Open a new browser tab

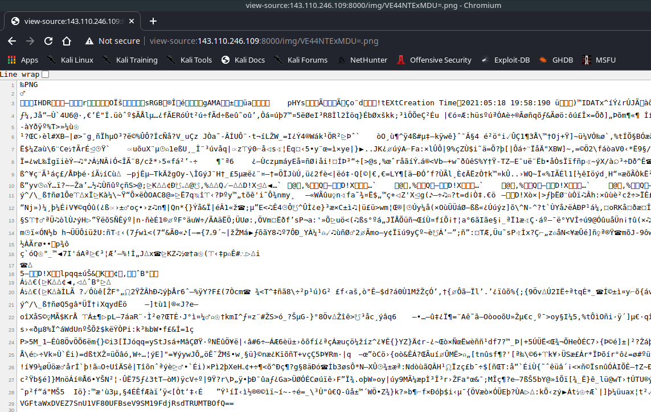(x=153, y=21)
